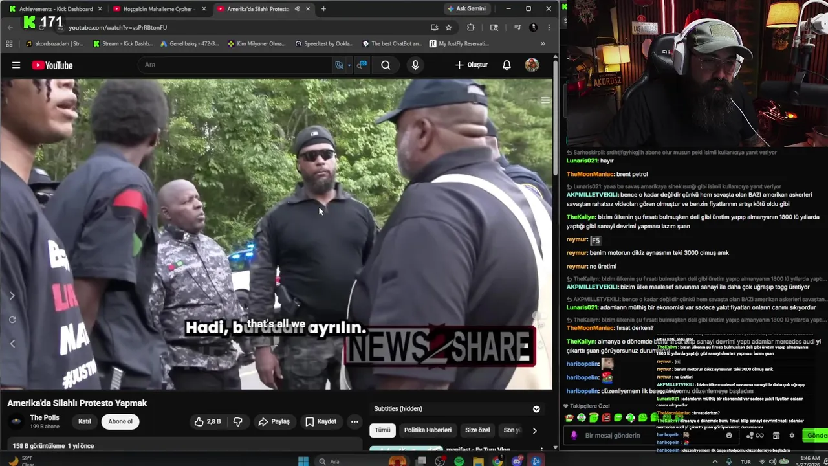Open the akordsuzadam bookmark

(54, 44)
